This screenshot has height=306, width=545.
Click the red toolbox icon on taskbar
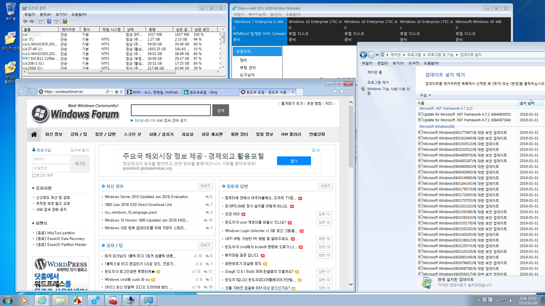pyautogui.click(x=113, y=300)
